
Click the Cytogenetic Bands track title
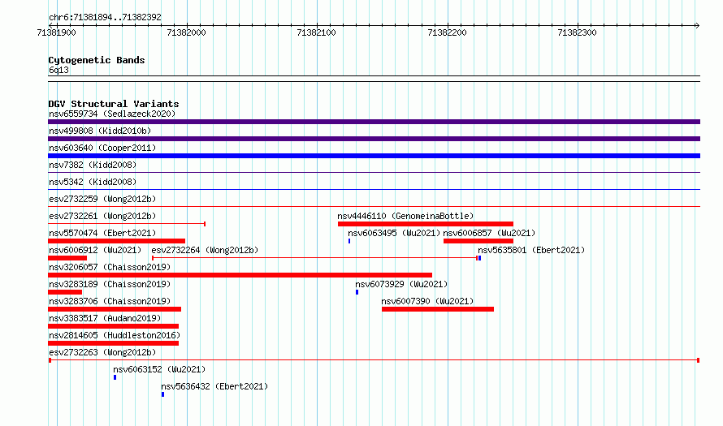click(97, 60)
